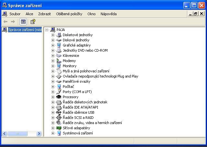Viewport: 207px width, 147px height.
Task: Click the diamond icon for non-Plug and Play drivers
Action: click(59, 76)
